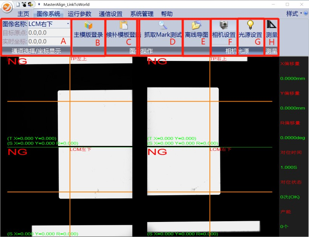This screenshot has height=237, width=309.
Task: Run 抓取Mark测试 magnifier tool
Action: [x=163, y=26]
